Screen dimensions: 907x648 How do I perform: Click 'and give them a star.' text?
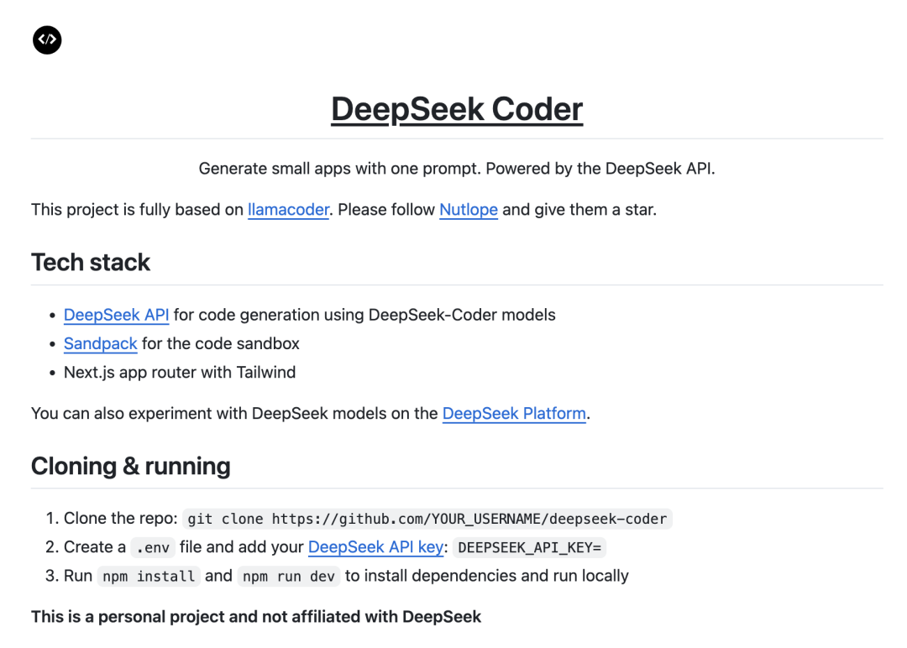579,209
